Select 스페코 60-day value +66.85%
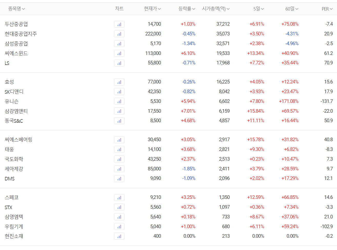 290,197
